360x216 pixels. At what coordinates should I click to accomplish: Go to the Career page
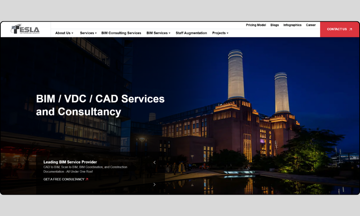click(x=311, y=25)
